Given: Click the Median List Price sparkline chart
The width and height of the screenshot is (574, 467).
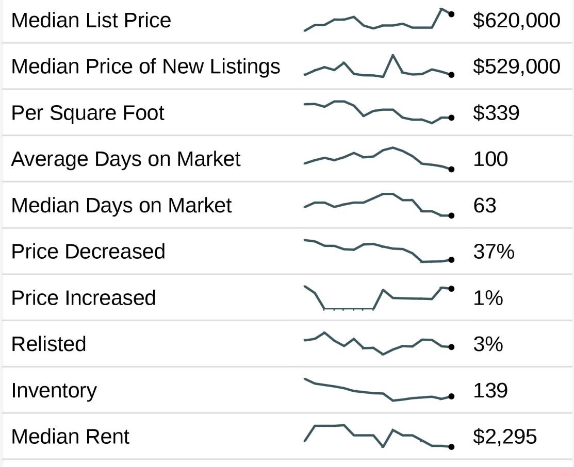Looking at the screenshot, I should 379,21.
